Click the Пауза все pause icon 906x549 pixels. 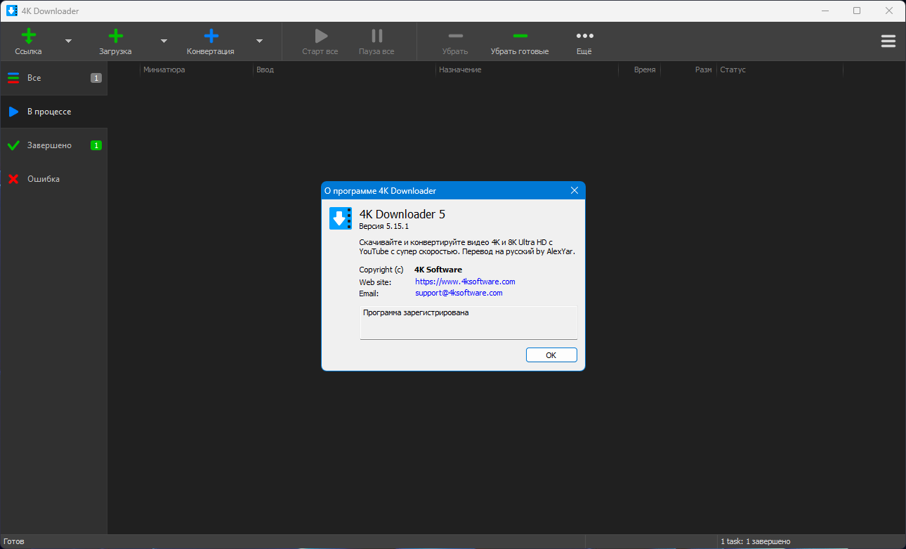tap(377, 36)
